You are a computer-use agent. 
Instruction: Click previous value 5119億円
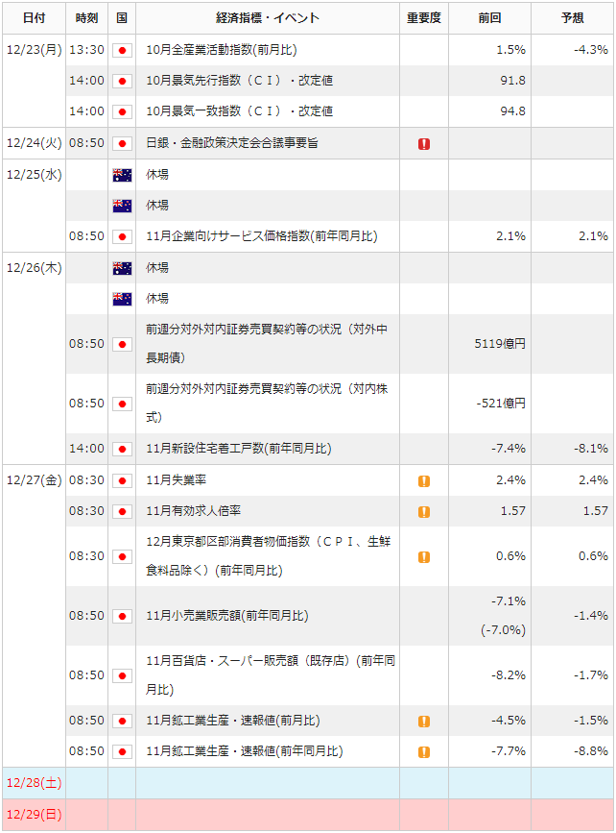500,344
